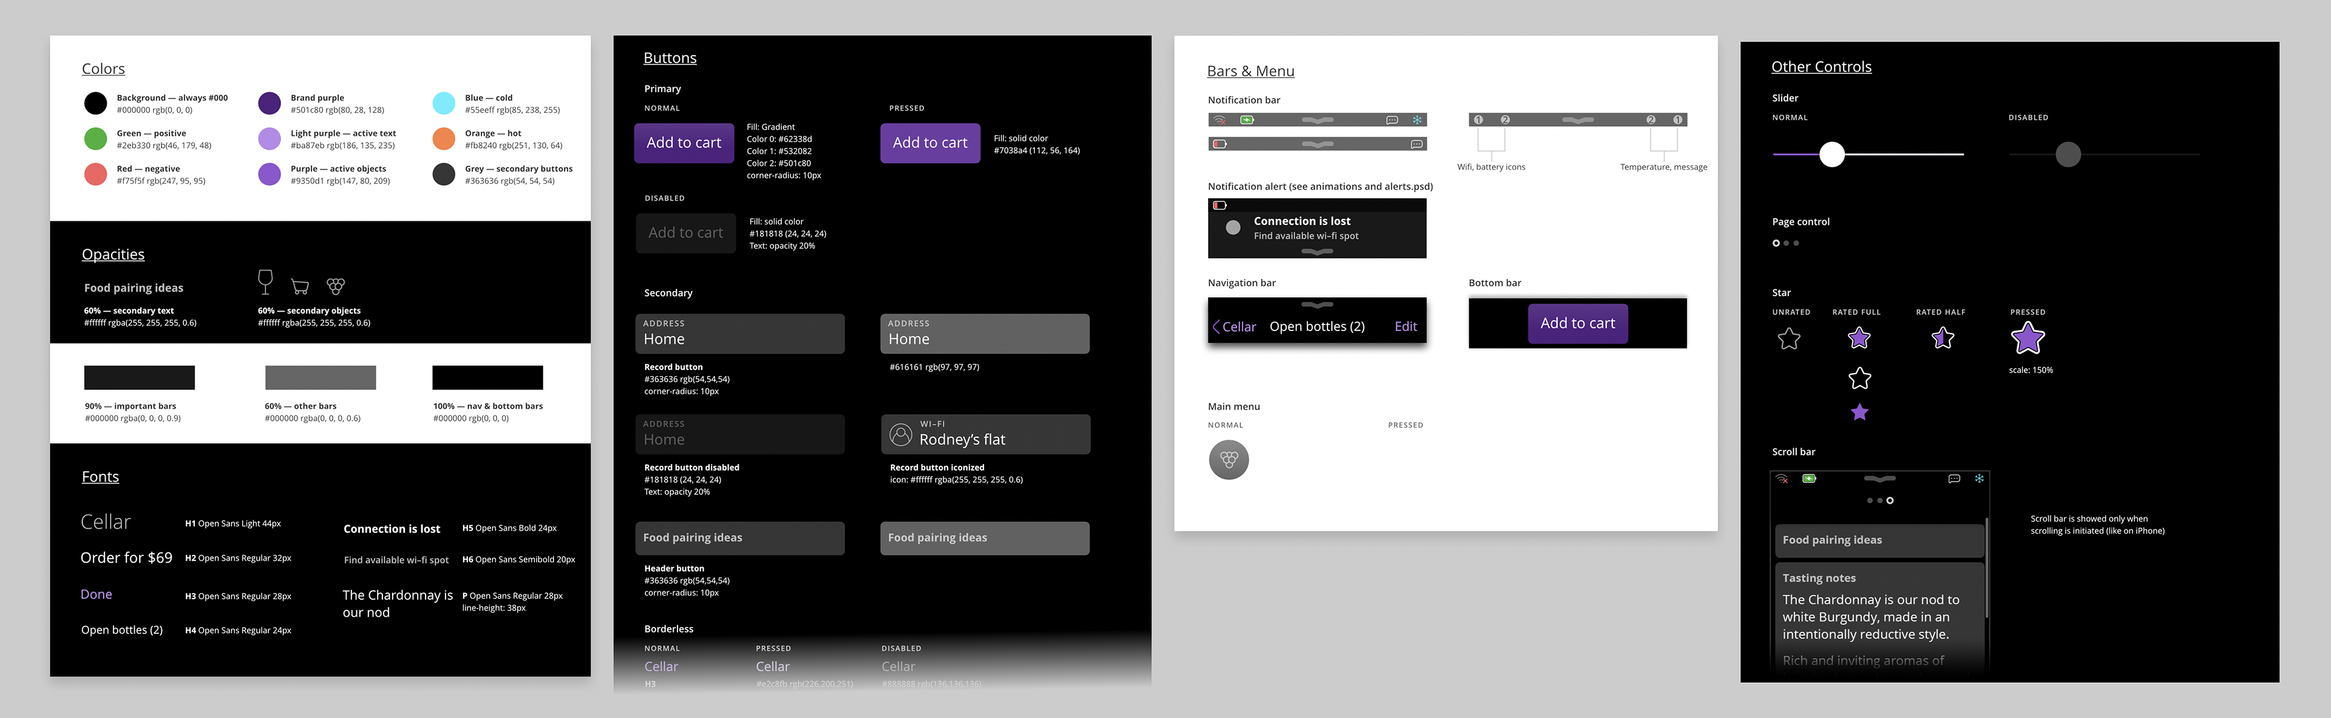
Task: Click the Opacities heading
Action: pos(113,254)
